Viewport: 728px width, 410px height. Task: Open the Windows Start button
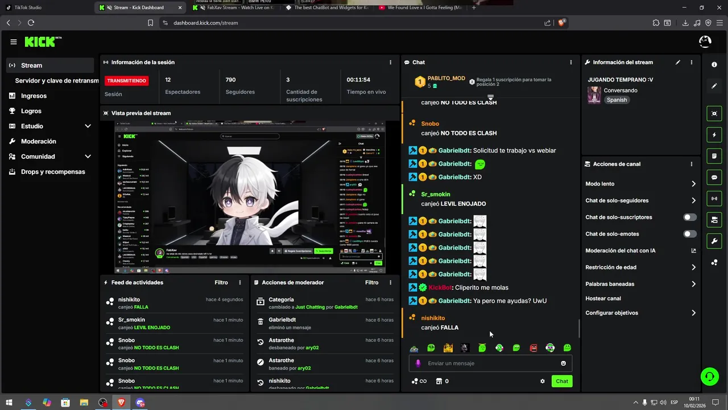tap(10, 403)
